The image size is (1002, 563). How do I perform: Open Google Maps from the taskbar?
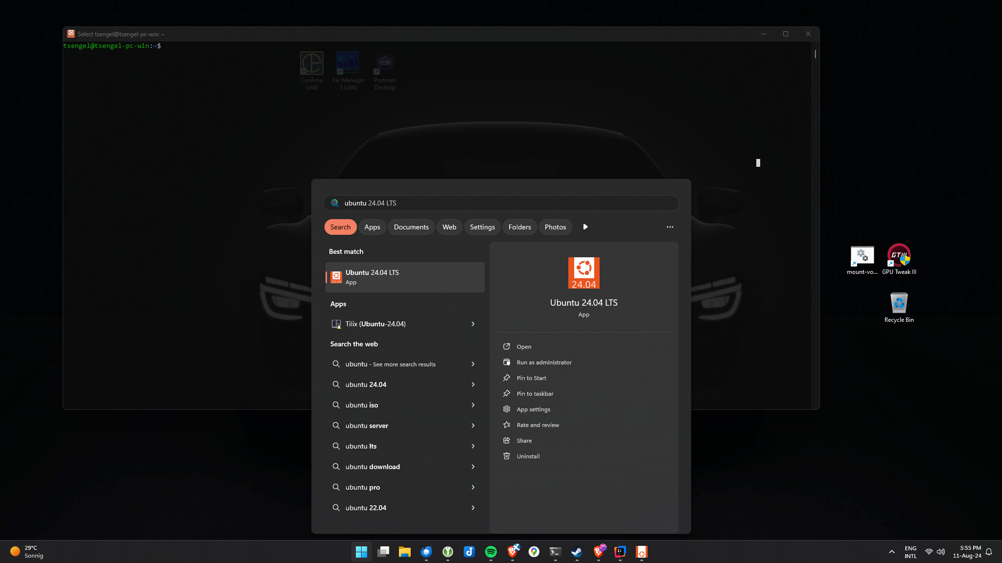[x=534, y=552]
